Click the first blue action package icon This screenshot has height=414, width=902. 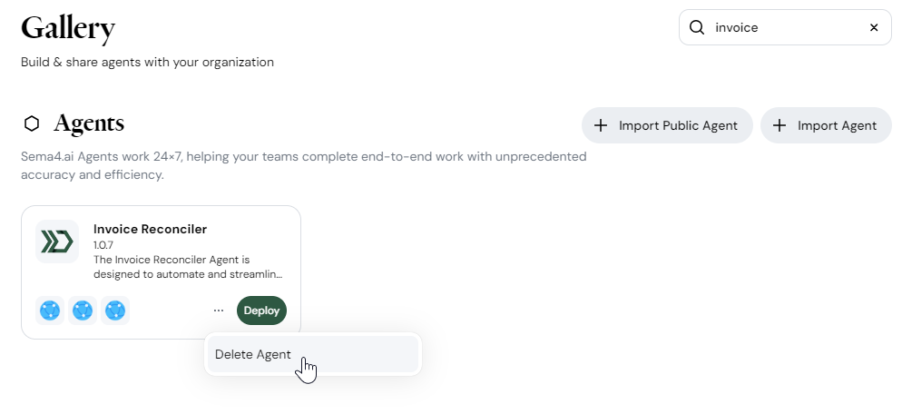pos(50,310)
